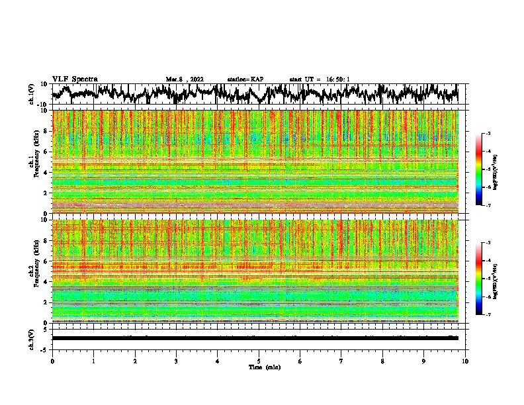Click the ch.1(V) waveform axis label
The width and height of the screenshot is (524, 405).
32,94
